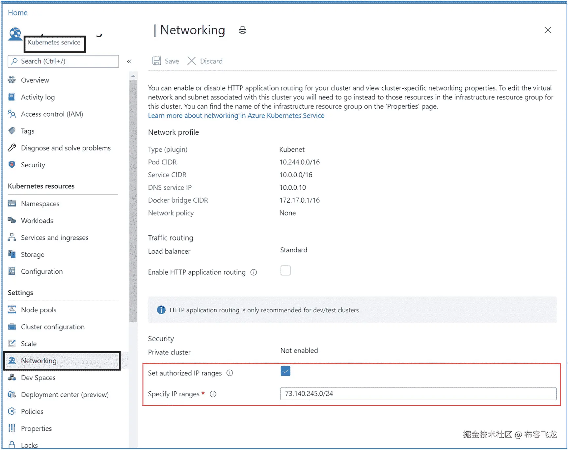Click the Load balancer Standard value
This screenshot has height=450, width=568.
294,250
